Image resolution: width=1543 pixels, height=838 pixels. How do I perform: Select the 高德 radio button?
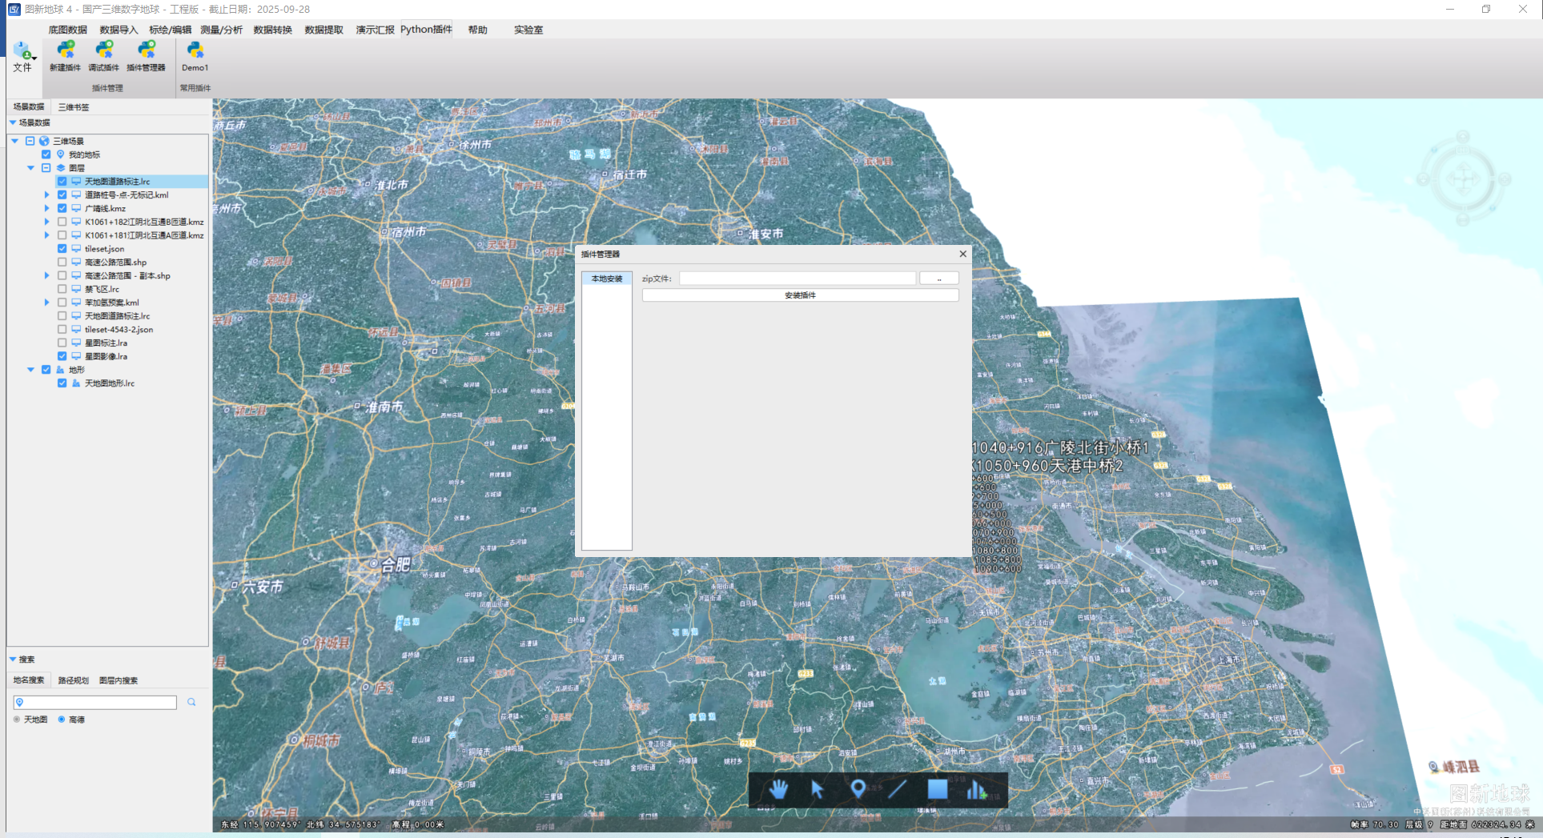(x=62, y=720)
